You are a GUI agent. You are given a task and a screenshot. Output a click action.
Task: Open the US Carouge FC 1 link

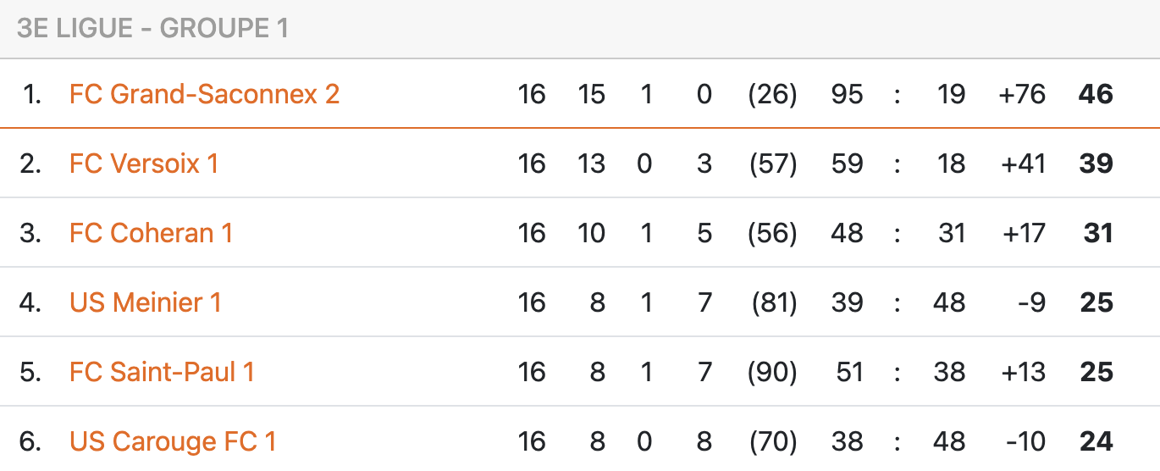tap(173, 441)
